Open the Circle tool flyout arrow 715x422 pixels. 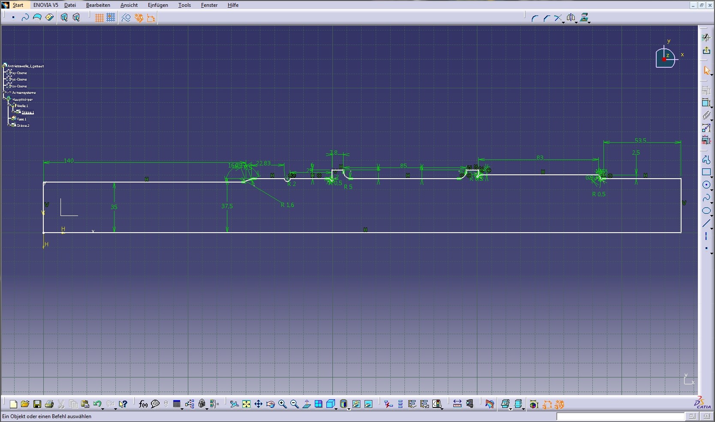712,190
